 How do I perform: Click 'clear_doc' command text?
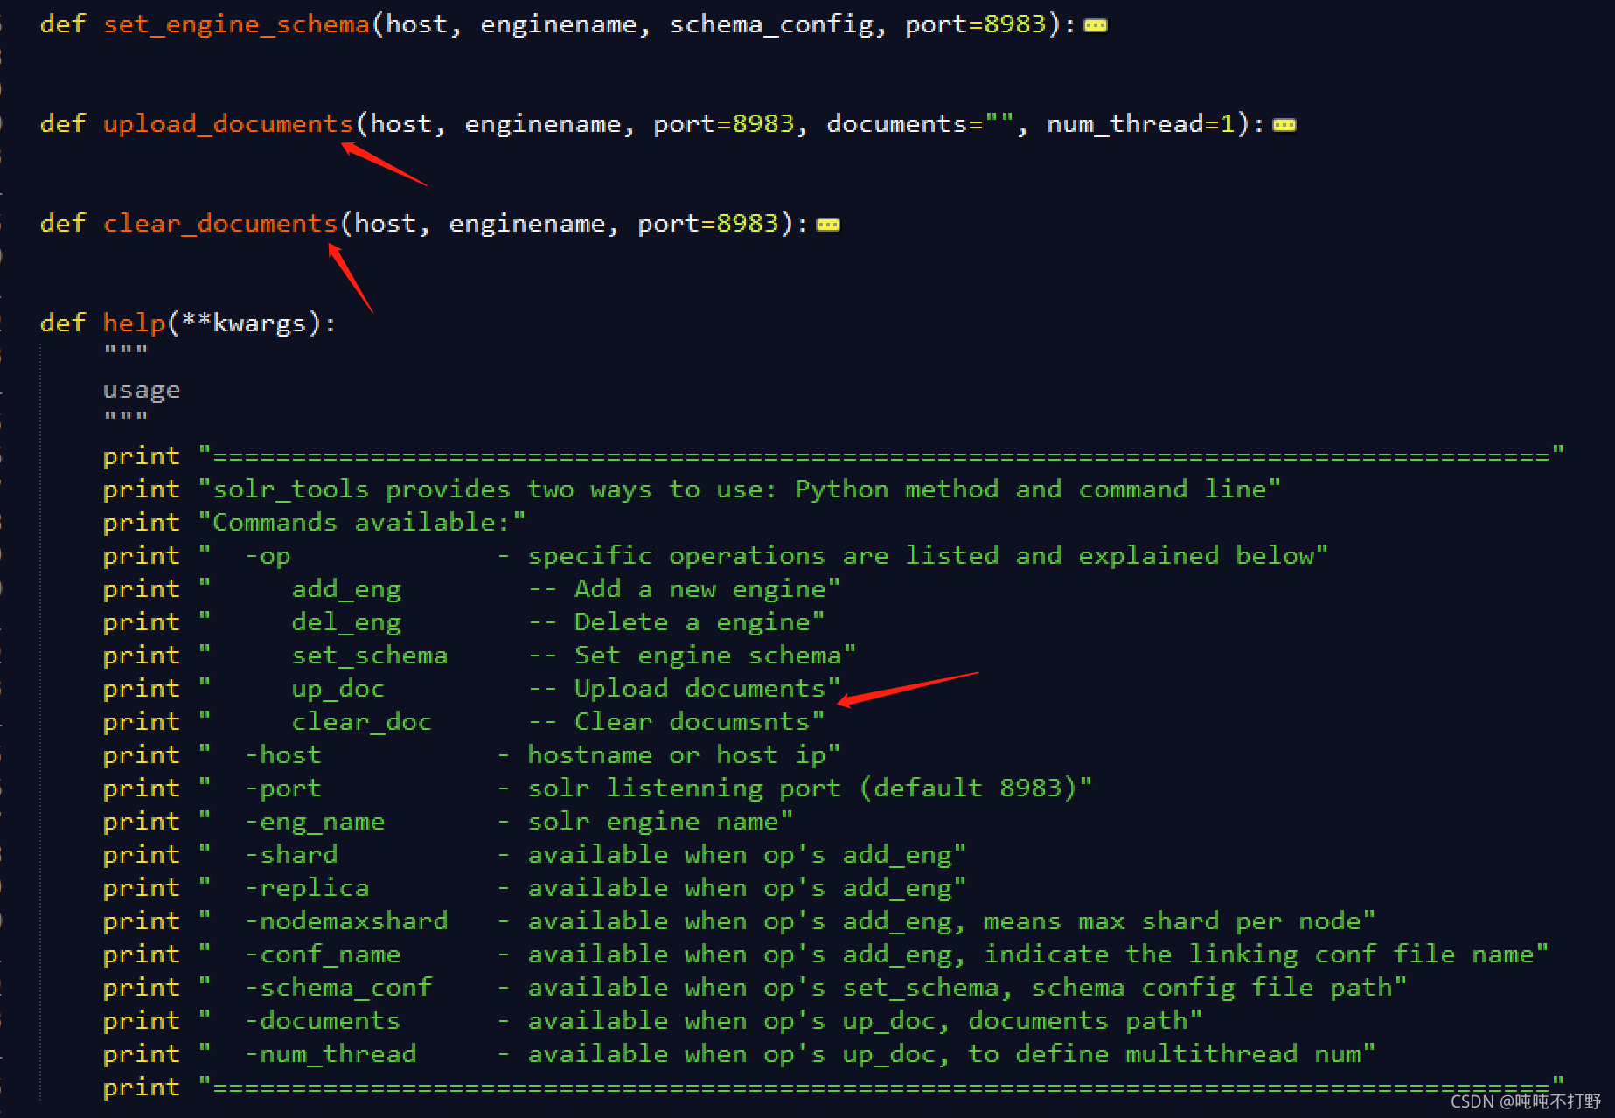point(362,722)
